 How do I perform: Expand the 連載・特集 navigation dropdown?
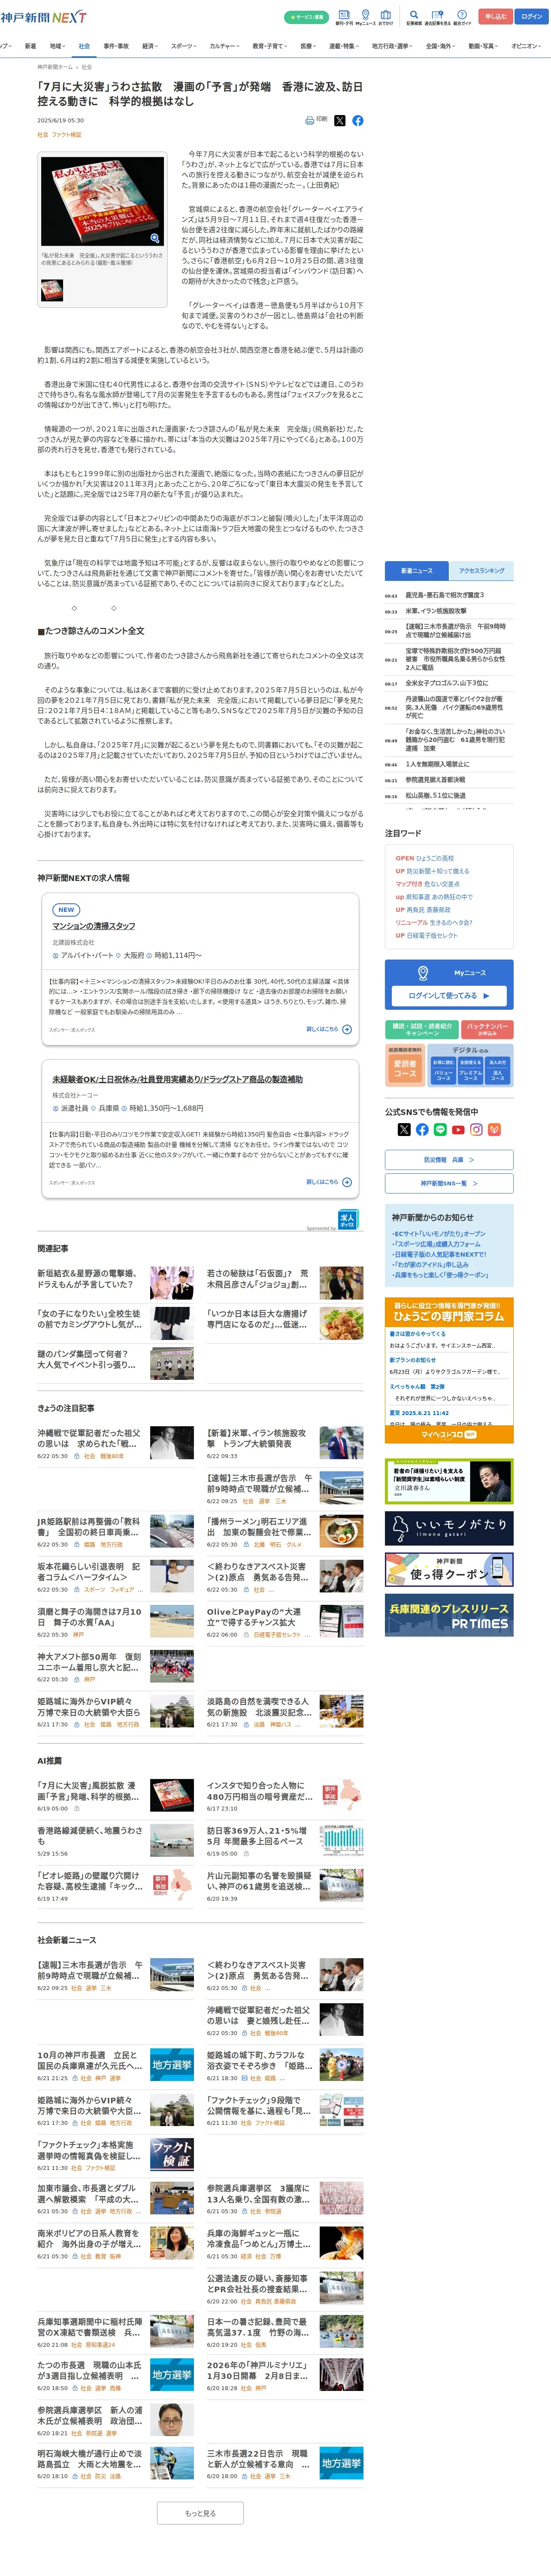[345, 46]
